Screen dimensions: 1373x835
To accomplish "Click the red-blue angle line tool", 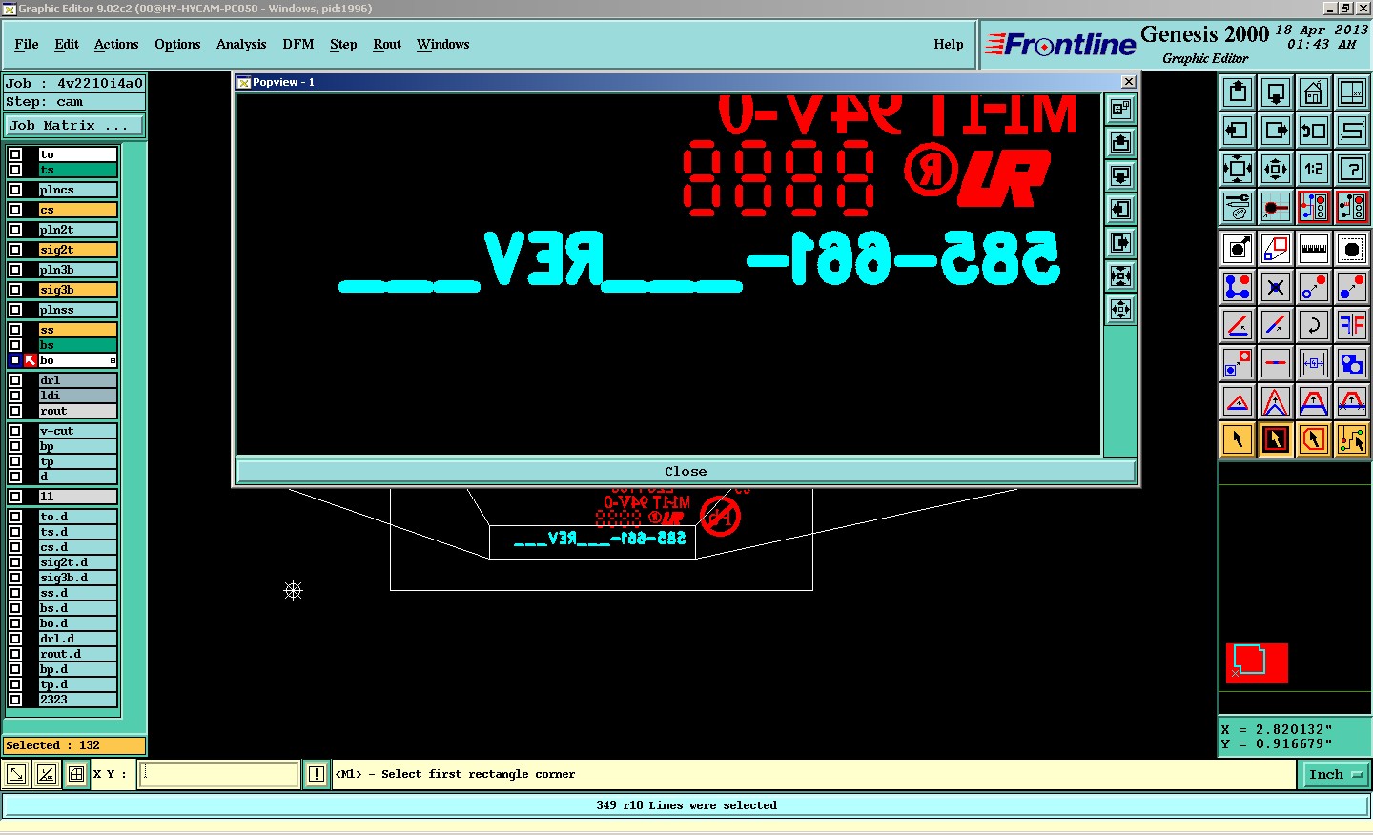I will [1238, 325].
